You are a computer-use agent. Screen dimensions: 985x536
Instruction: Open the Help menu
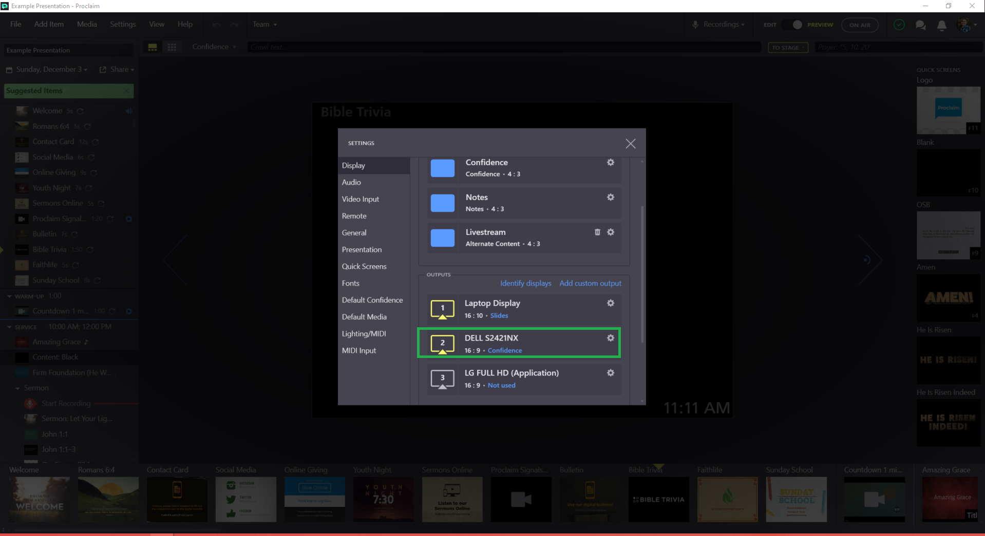[185, 24]
